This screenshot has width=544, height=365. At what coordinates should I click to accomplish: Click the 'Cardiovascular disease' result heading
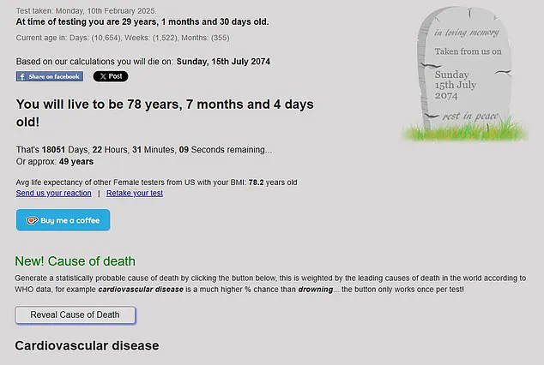point(87,345)
